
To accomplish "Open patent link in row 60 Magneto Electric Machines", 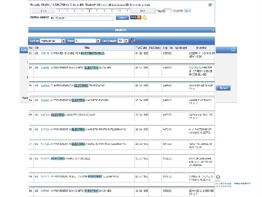I will [45, 191].
